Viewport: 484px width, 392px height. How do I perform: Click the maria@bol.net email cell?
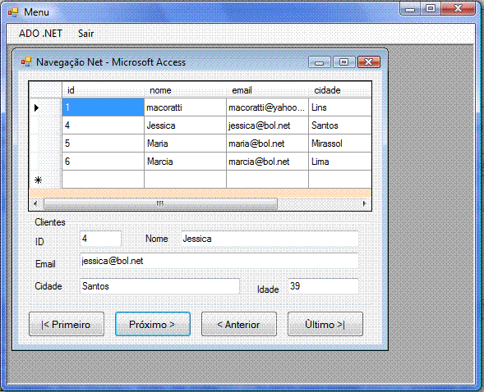[267, 144]
